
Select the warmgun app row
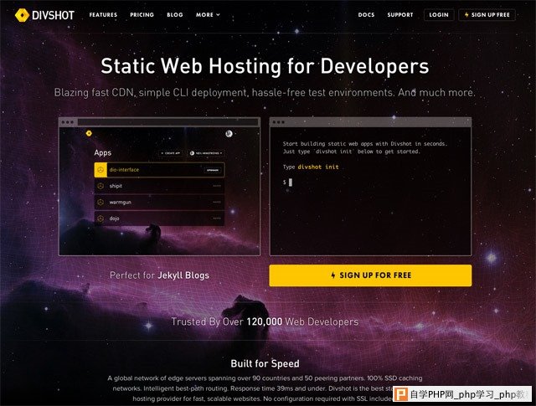click(159, 203)
